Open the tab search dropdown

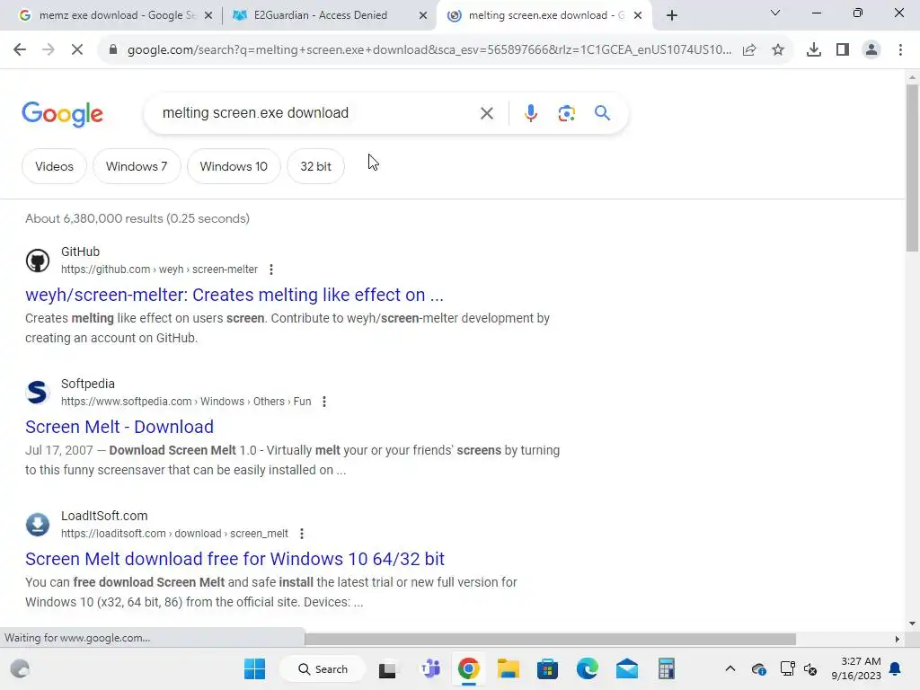click(x=775, y=13)
